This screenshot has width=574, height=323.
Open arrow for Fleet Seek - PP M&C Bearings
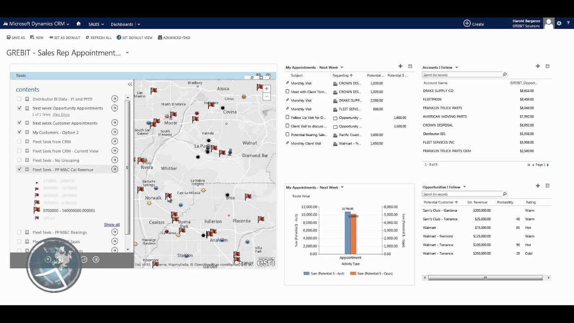115,232
